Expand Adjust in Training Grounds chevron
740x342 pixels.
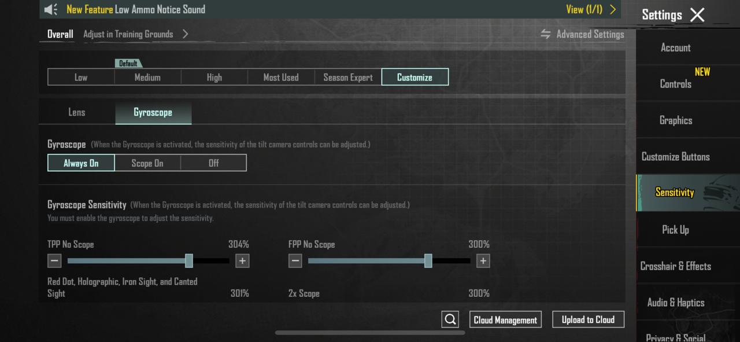[185, 34]
